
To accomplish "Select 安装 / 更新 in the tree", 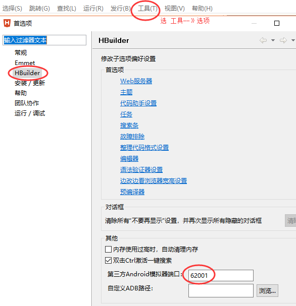I will (x=30, y=83).
